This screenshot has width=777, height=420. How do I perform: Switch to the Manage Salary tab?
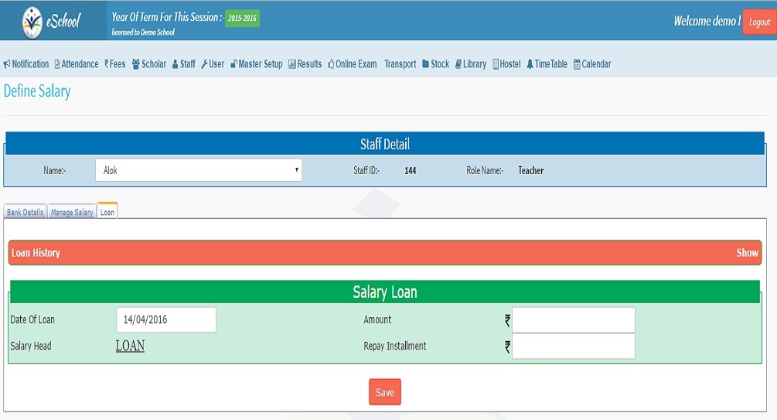click(x=72, y=212)
